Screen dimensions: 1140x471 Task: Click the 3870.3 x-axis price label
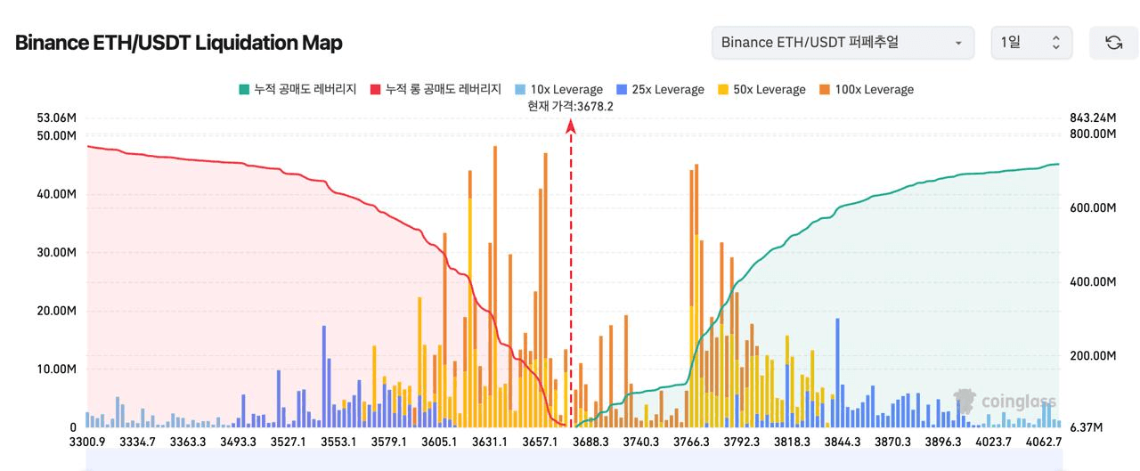pyautogui.click(x=892, y=442)
